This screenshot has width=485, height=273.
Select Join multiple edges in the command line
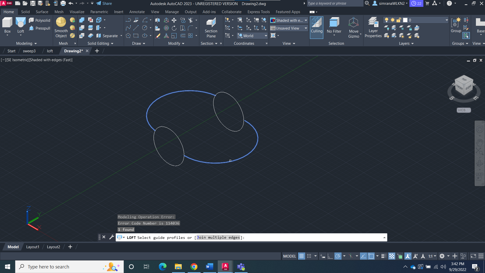218,237
